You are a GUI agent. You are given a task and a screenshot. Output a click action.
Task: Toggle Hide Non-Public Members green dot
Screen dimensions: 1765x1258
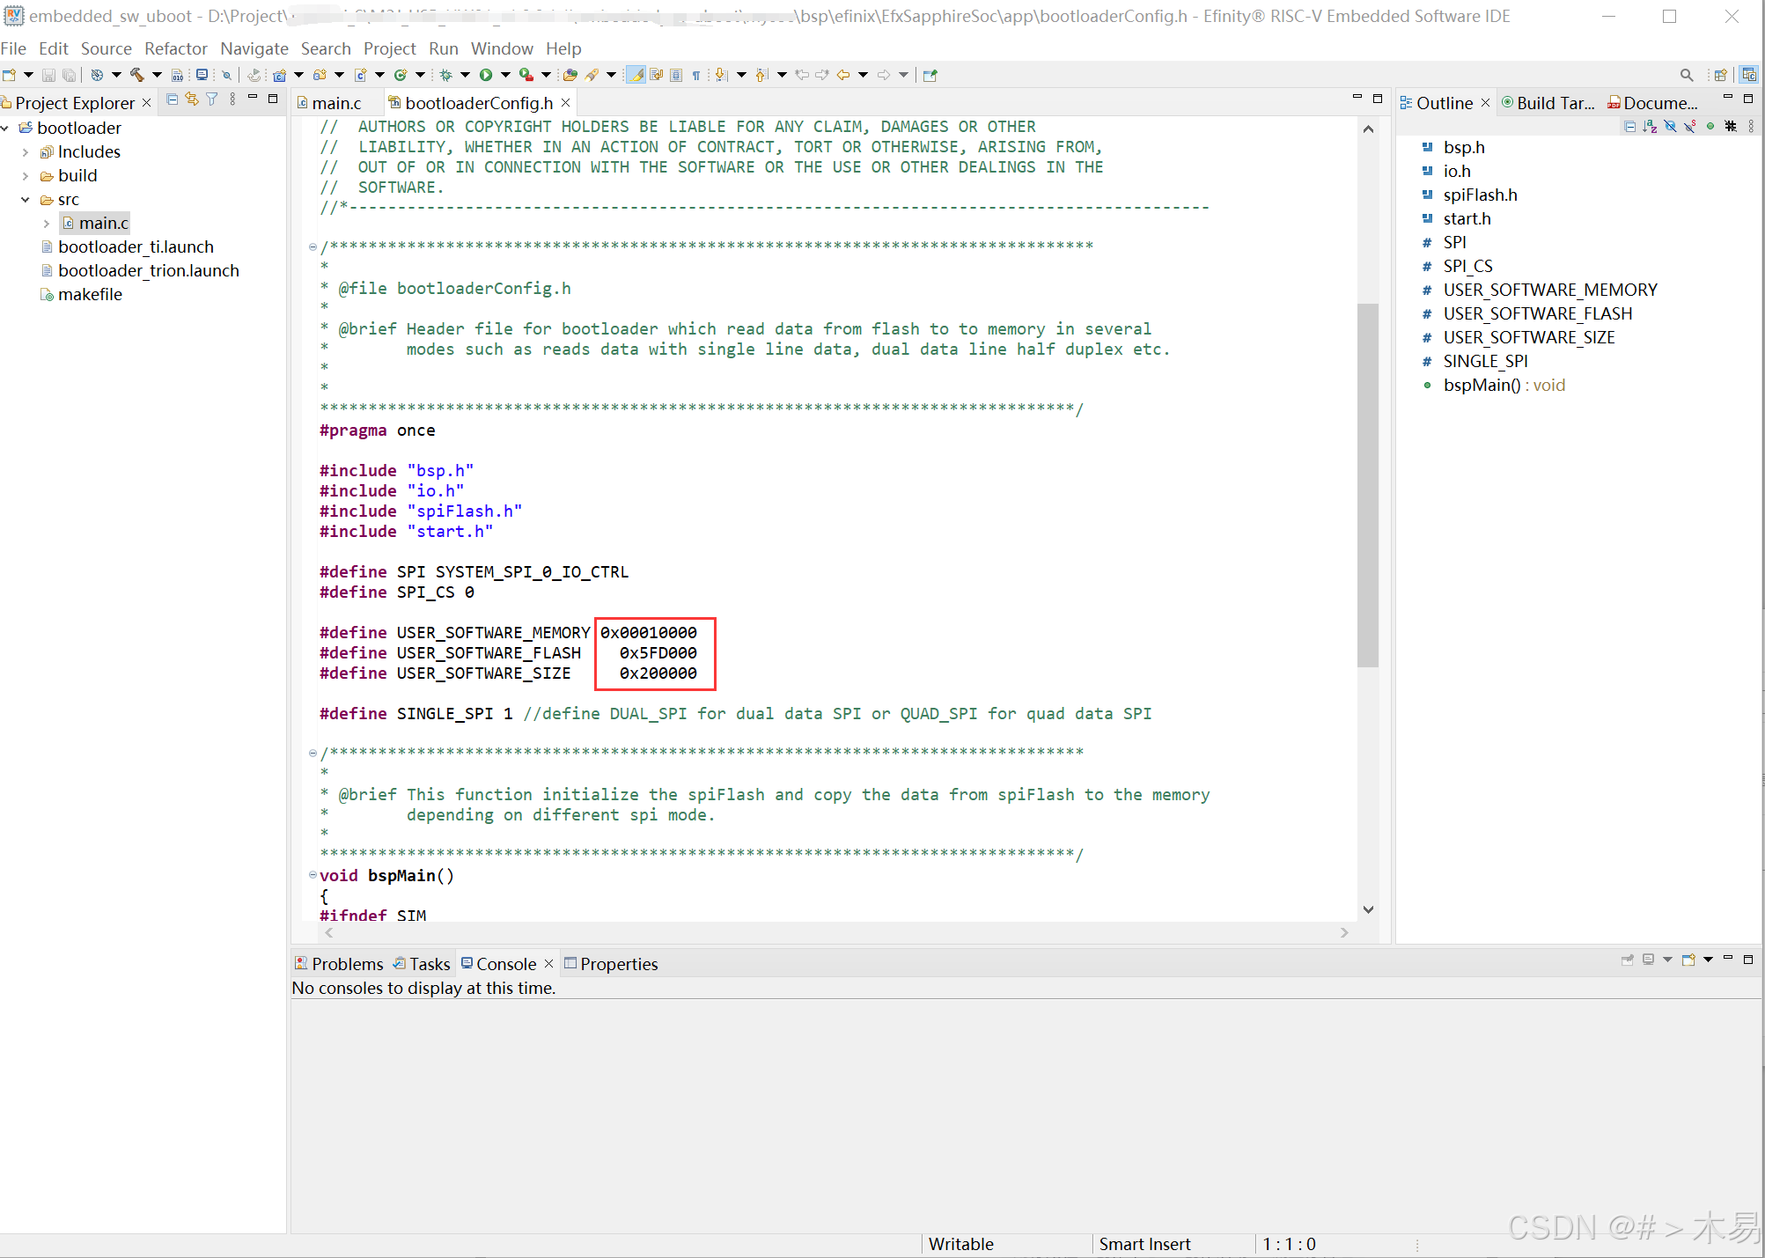pyautogui.click(x=1710, y=126)
